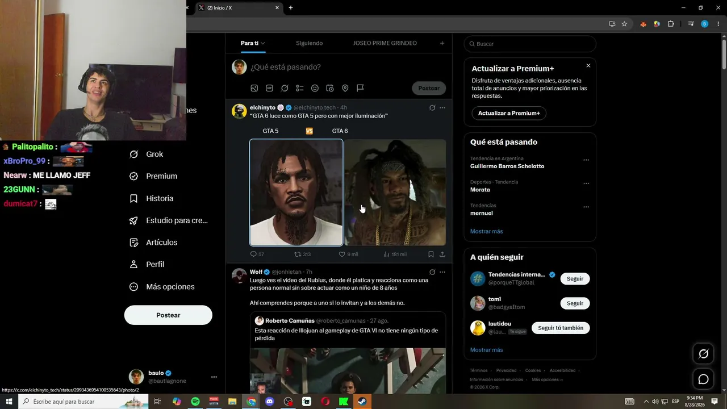Open Grok in the sidebar
This screenshot has width=727, height=409.
click(147, 154)
